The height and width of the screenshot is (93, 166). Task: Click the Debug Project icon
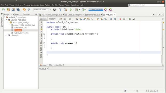click(x=77, y=10)
